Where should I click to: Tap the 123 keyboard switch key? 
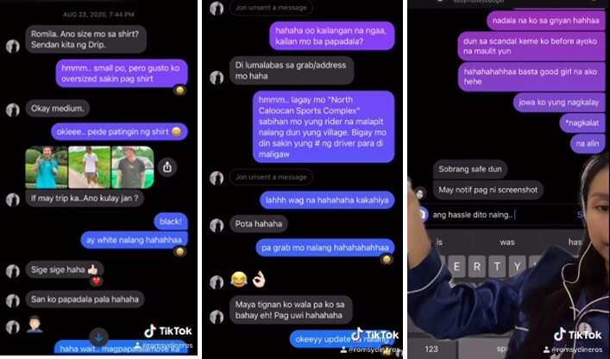[x=431, y=349]
